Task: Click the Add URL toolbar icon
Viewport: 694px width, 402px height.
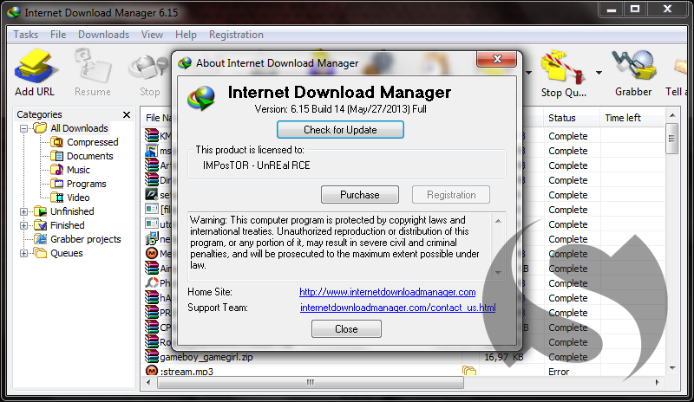Action: [x=35, y=67]
